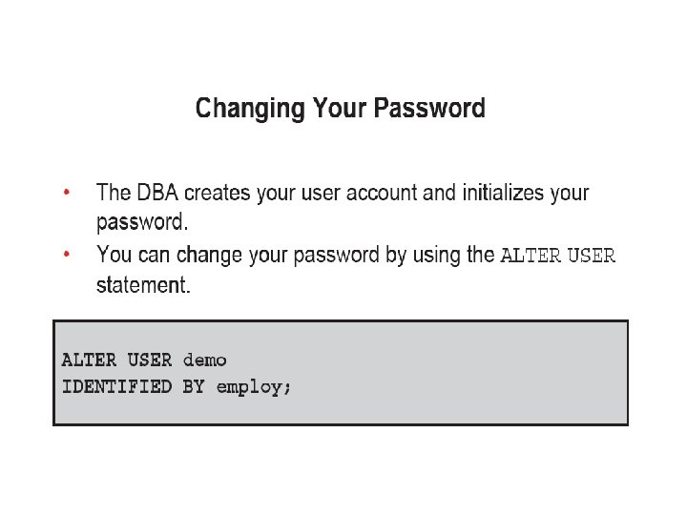Click the word You starting second bullet
Viewport: 687px width, 515px height.
[114, 255]
